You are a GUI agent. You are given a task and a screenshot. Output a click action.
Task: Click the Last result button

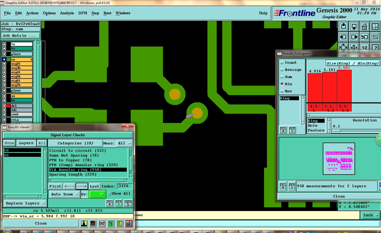pos(94,186)
